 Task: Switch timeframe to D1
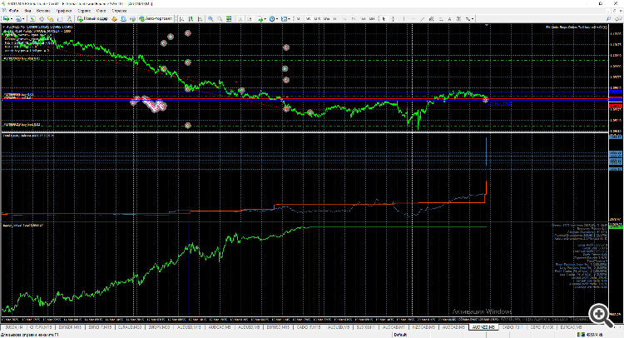[354, 18]
